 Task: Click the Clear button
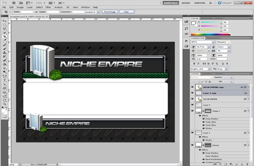[x=127, y=12]
